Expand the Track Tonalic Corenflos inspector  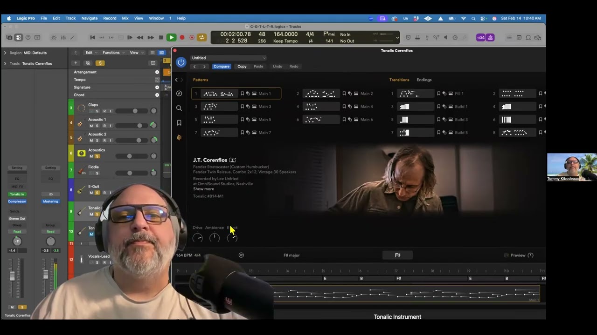[5, 63]
